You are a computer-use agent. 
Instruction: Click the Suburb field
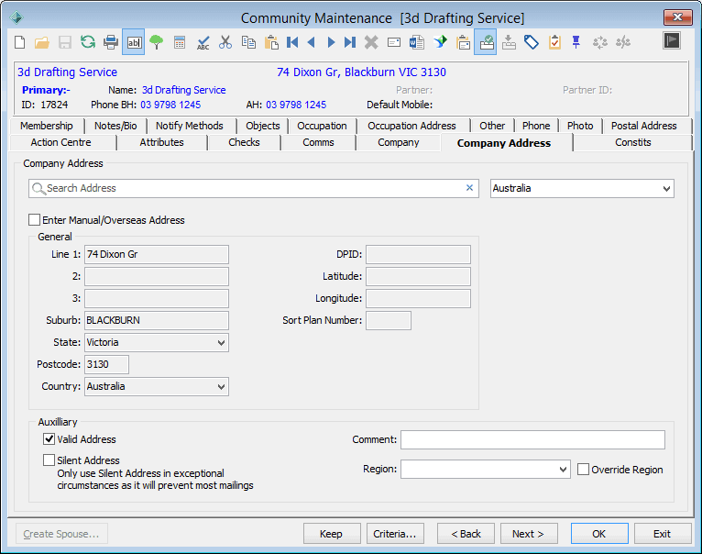coord(157,320)
